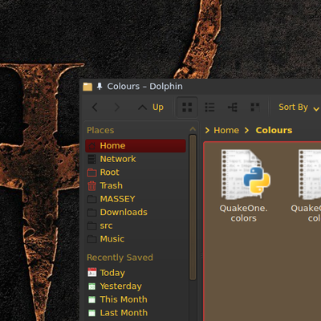Switch to Details tree view mode
The width and height of the screenshot is (321, 321).
(233, 108)
